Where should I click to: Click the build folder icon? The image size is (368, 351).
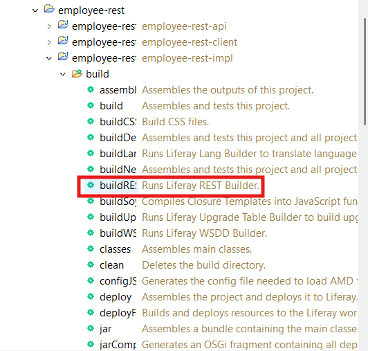(x=77, y=73)
